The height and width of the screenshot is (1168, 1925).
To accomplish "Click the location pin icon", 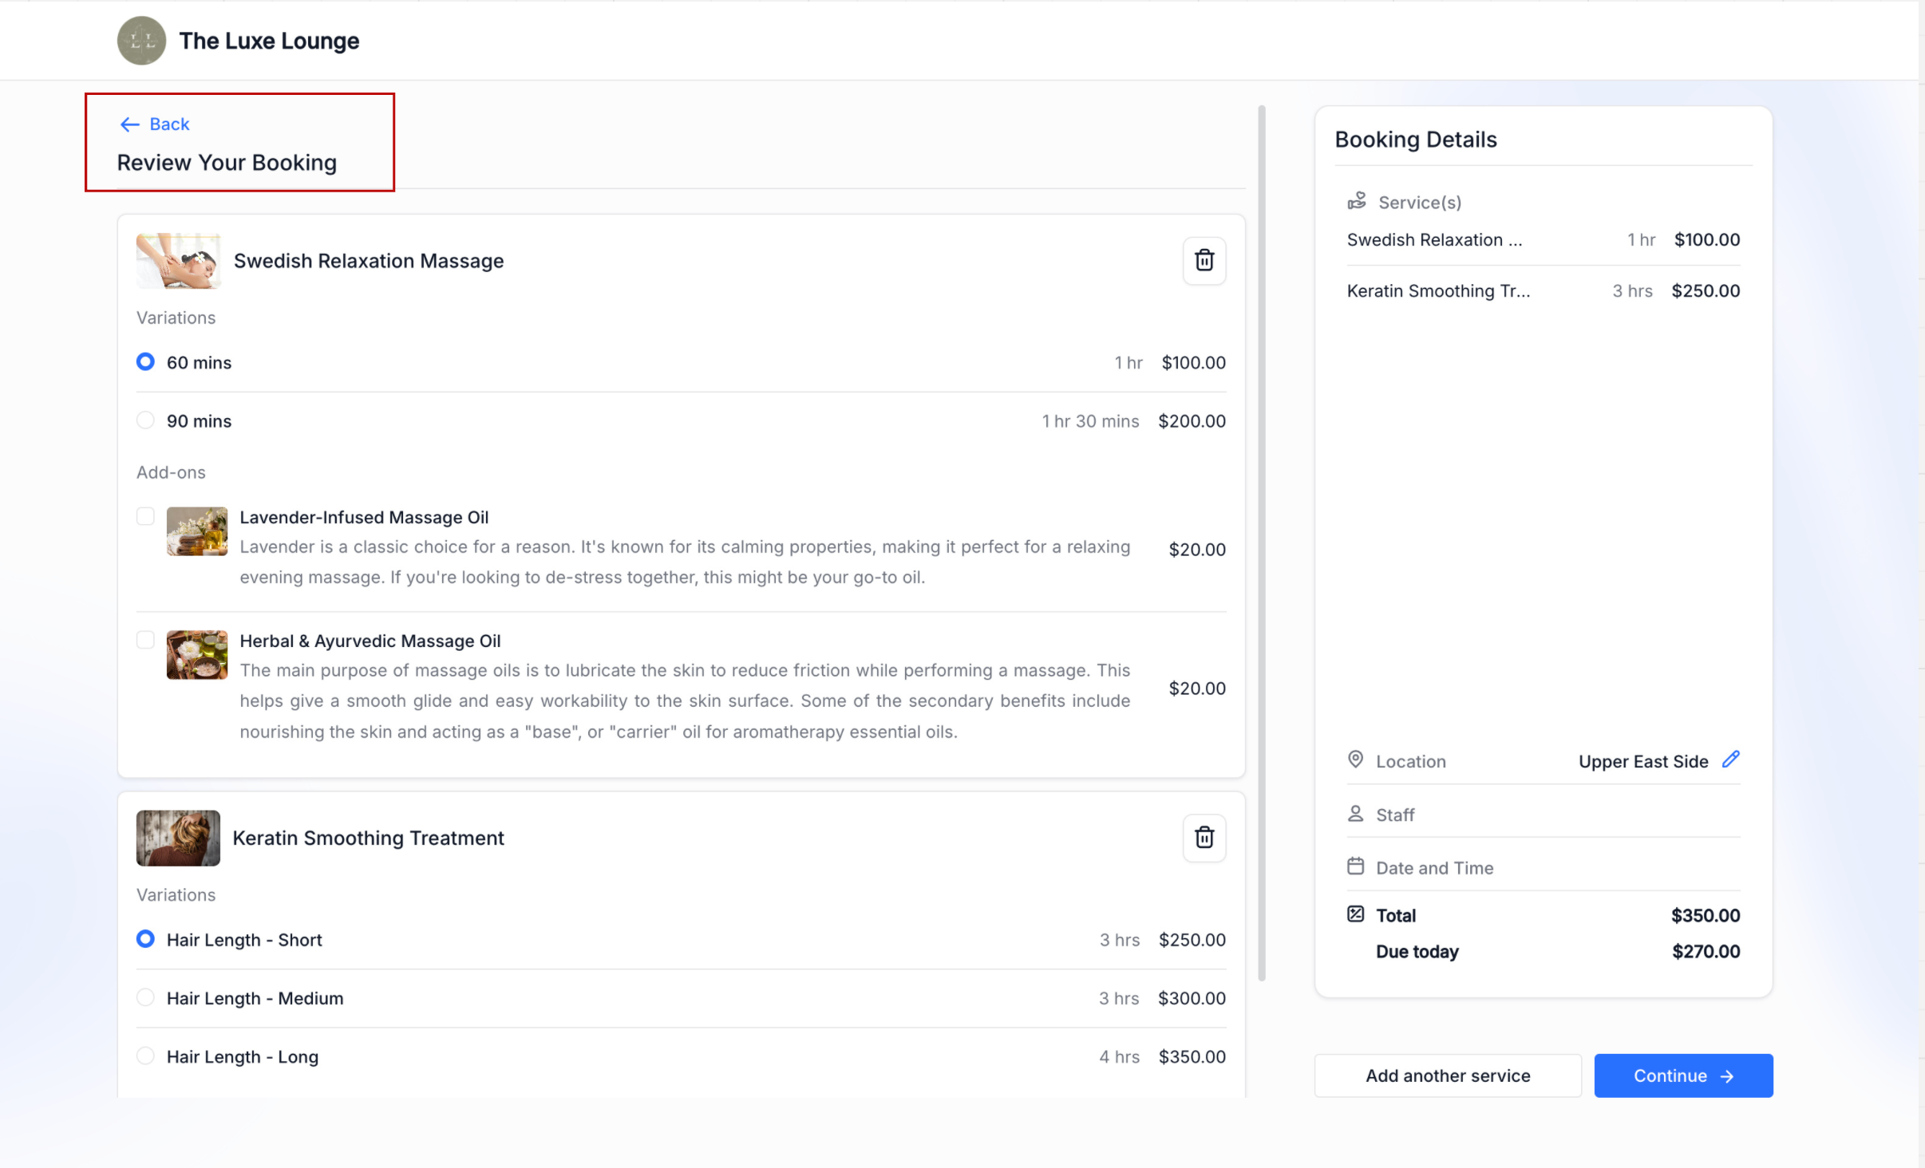I will click(1355, 760).
